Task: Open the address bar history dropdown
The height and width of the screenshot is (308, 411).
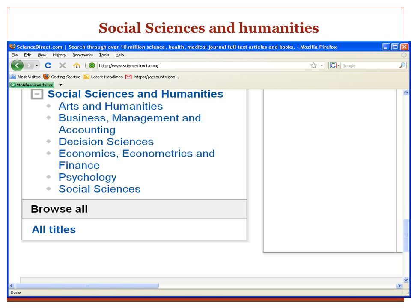Action: click(x=322, y=65)
